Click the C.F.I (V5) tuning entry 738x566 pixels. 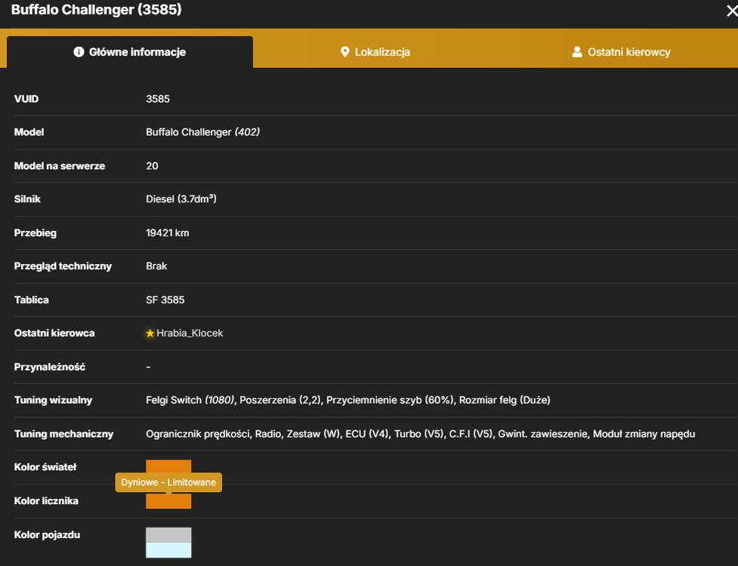click(471, 434)
